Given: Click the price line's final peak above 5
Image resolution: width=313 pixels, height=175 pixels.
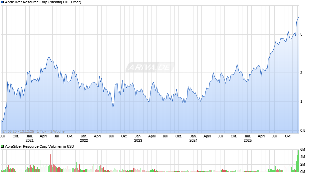Looking at the screenshot, I should click(x=299, y=17).
